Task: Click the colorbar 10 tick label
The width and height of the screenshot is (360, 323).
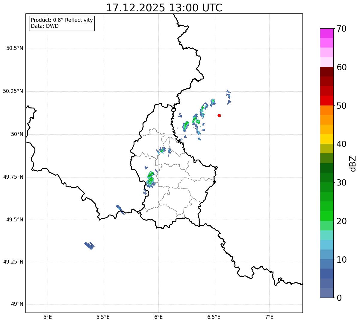Action: pyautogui.click(x=341, y=260)
